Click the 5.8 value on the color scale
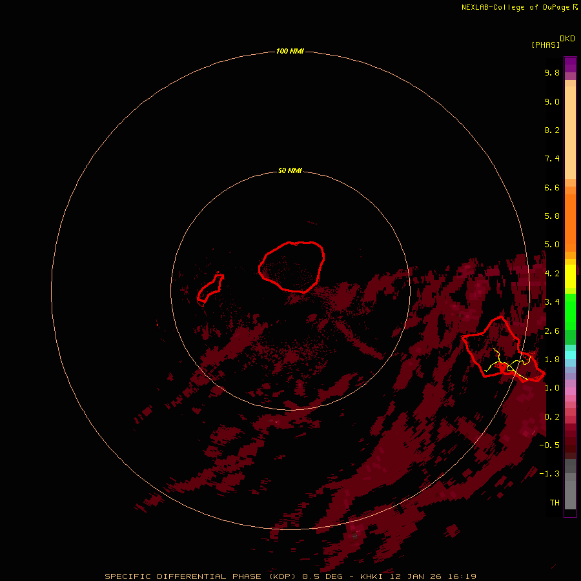 coord(552,216)
